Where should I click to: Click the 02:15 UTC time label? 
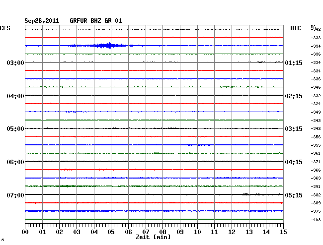click(x=294, y=96)
